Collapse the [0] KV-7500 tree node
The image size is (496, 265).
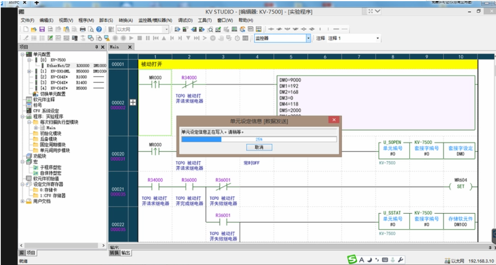(x=30, y=60)
